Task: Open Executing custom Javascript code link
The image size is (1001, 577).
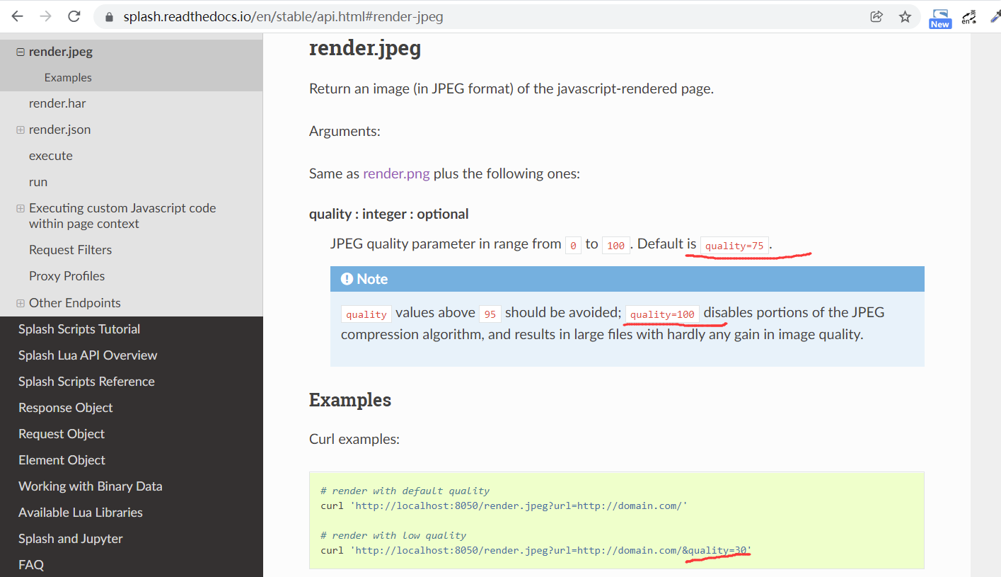Action: [122, 216]
